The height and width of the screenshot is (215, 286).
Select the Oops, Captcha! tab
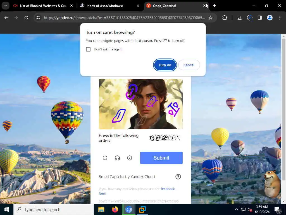[173, 6]
